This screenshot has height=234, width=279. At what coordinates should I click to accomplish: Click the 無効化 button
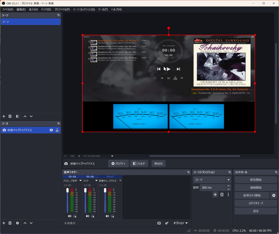pyautogui.click(x=158, y=164)
